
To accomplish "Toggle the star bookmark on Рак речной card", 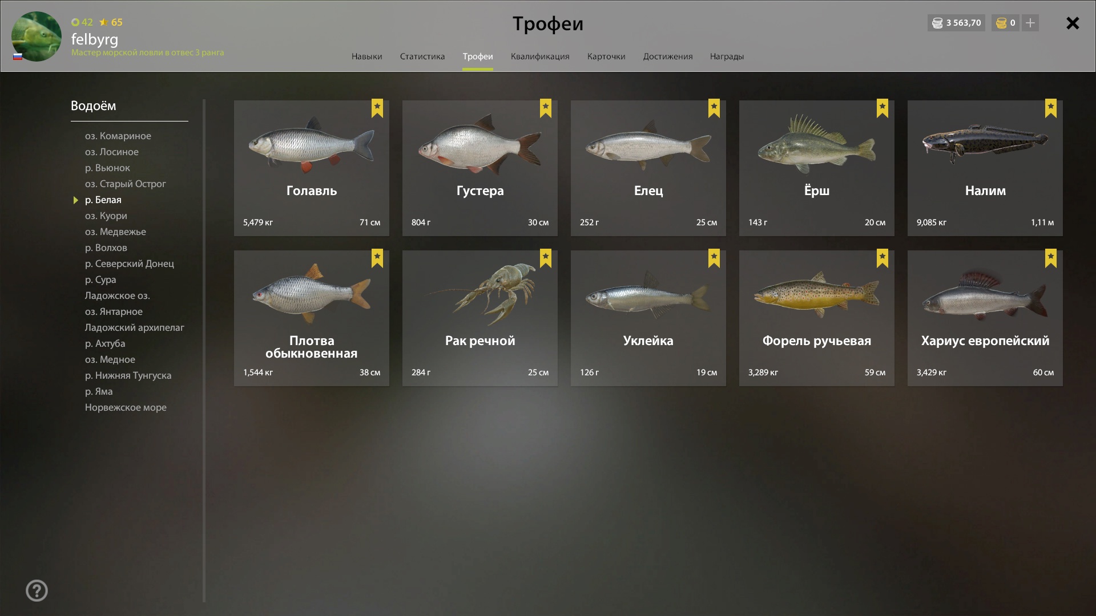I will coord(546,258).
